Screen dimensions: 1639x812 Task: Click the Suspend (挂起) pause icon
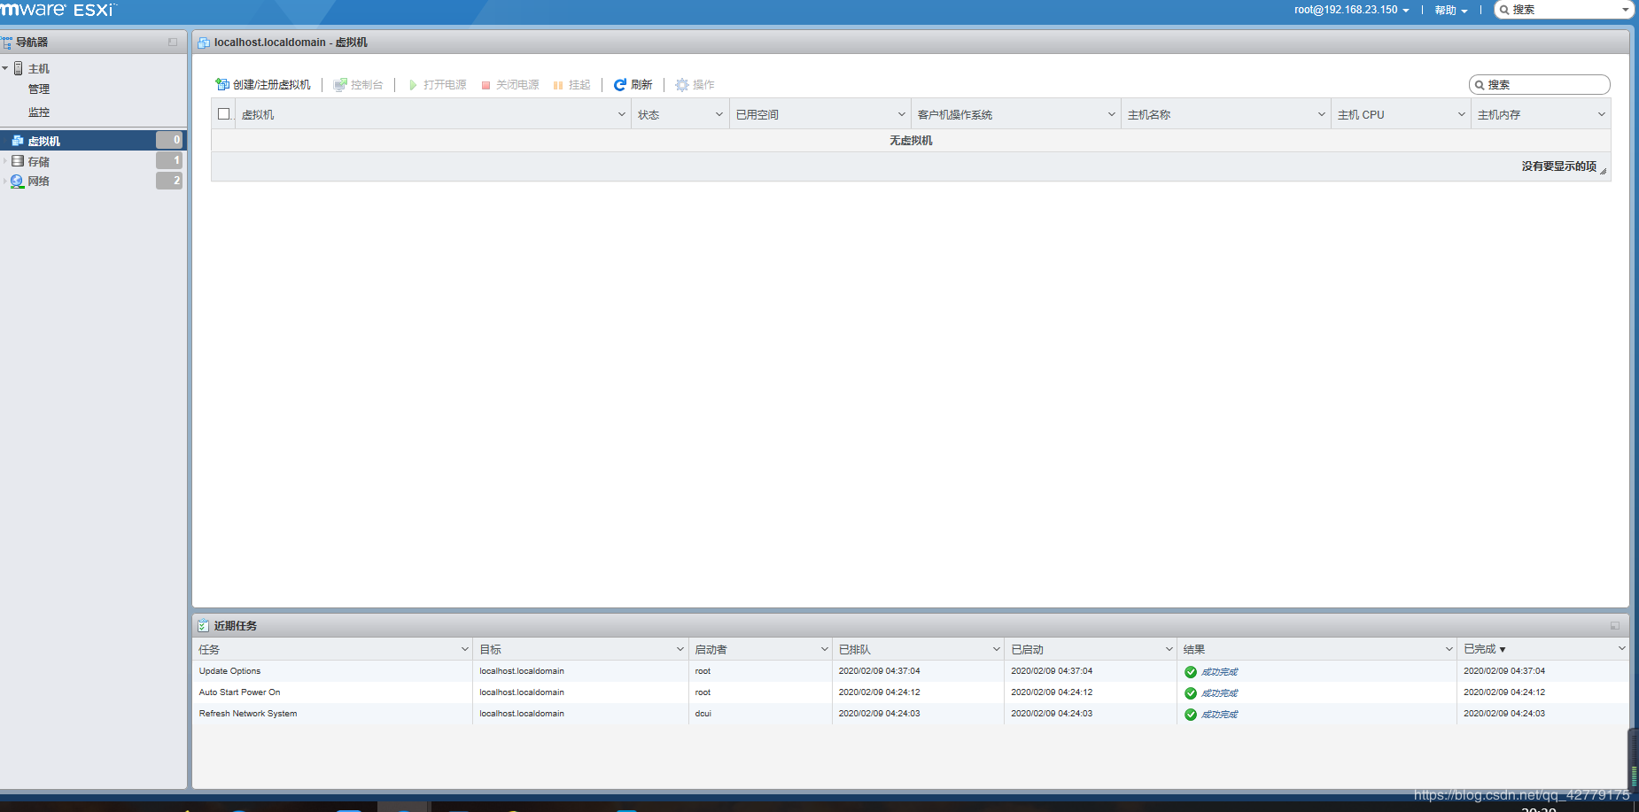pos(558,85)
